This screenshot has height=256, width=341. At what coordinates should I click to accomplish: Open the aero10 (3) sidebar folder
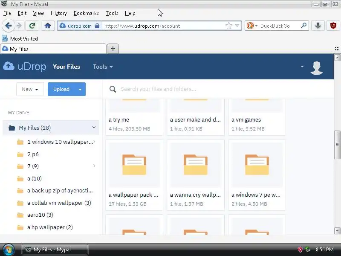pos(40,215)
